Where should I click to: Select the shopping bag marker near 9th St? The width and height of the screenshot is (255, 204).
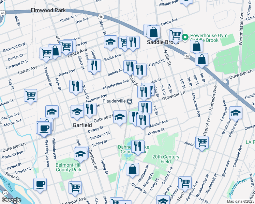(x=202, y=61)
